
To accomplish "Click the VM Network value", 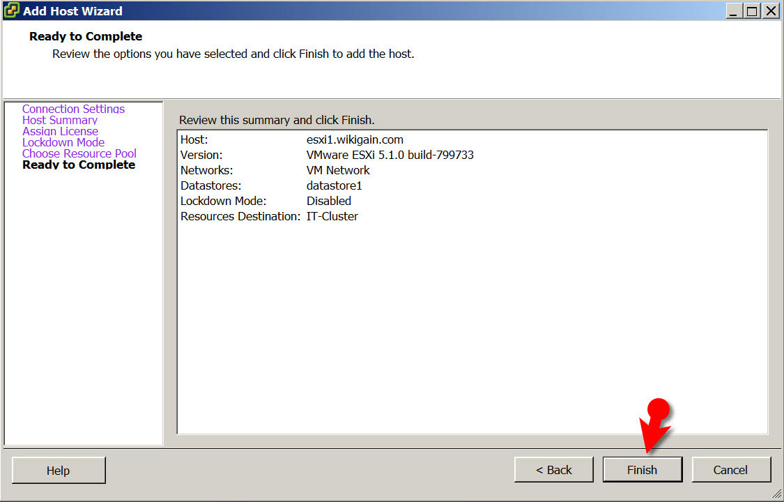I will pyautogui.click(x=338, y=171).
